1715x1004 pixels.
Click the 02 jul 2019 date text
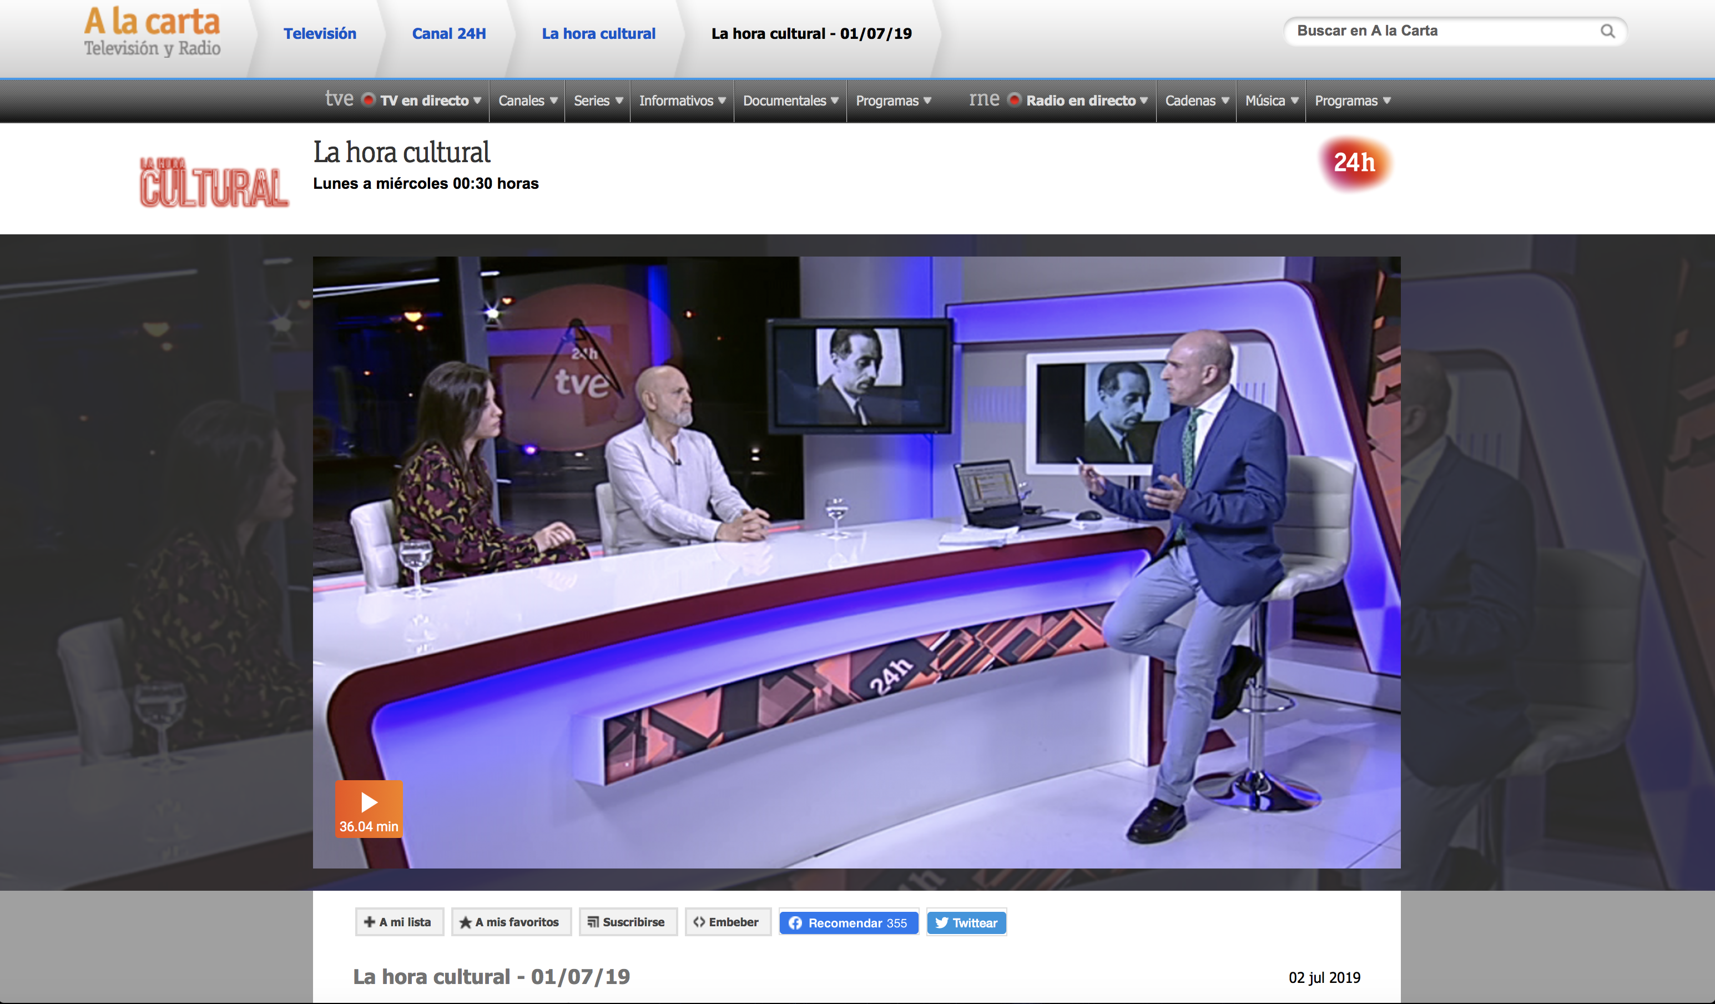(1324, 977)
